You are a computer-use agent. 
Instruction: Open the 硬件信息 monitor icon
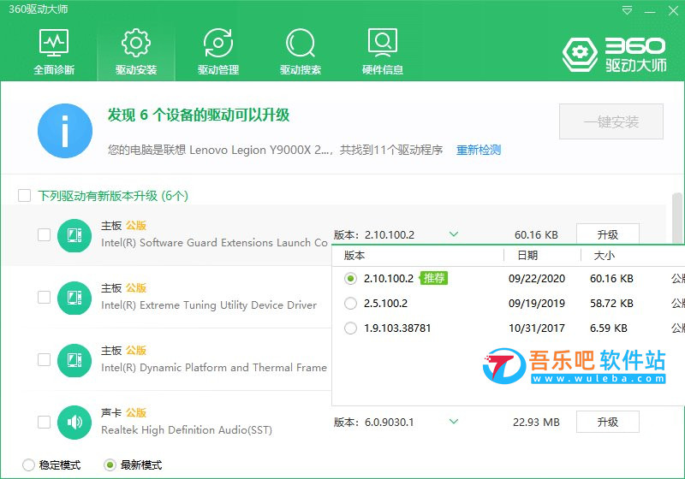click(x=382, y=43)
